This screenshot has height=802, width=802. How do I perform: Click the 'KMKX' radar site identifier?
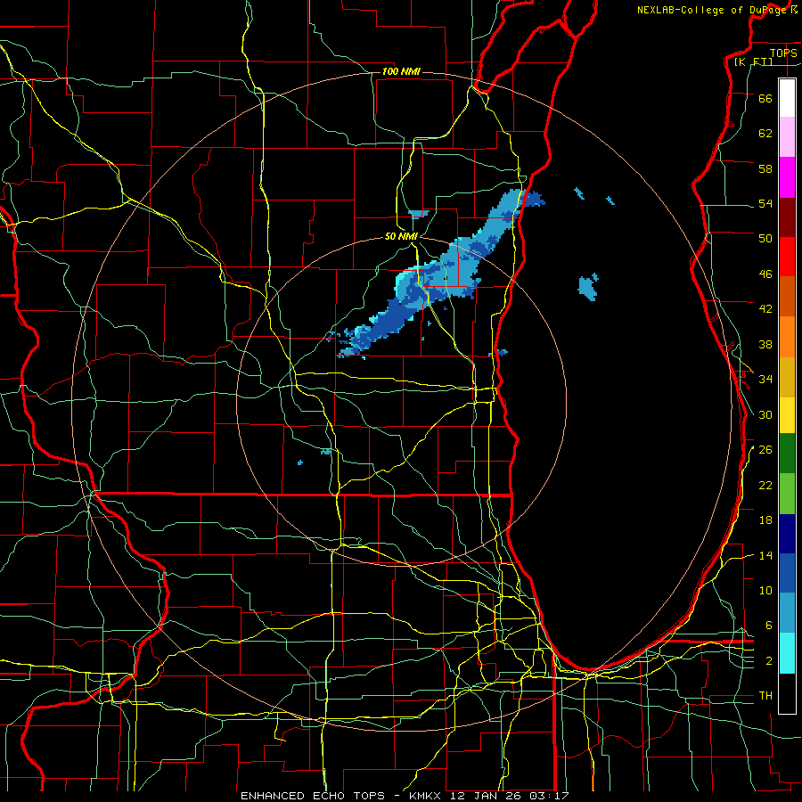[426, 796]
